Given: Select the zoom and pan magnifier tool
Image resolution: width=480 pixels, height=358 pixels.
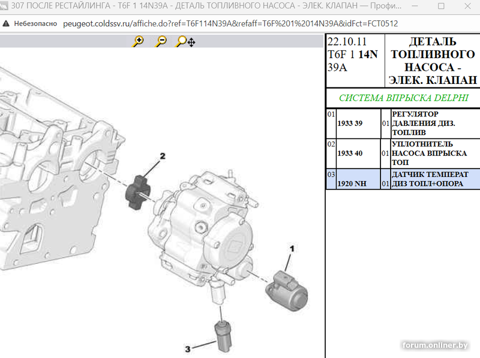Looking at the screenshot, I should click(185, 41).
